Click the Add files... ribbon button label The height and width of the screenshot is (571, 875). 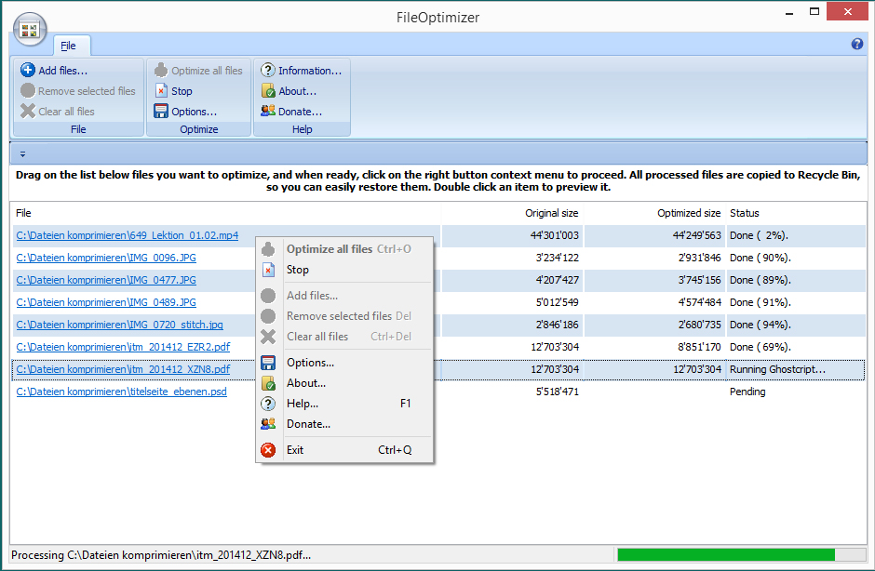[x=63, y=71]
